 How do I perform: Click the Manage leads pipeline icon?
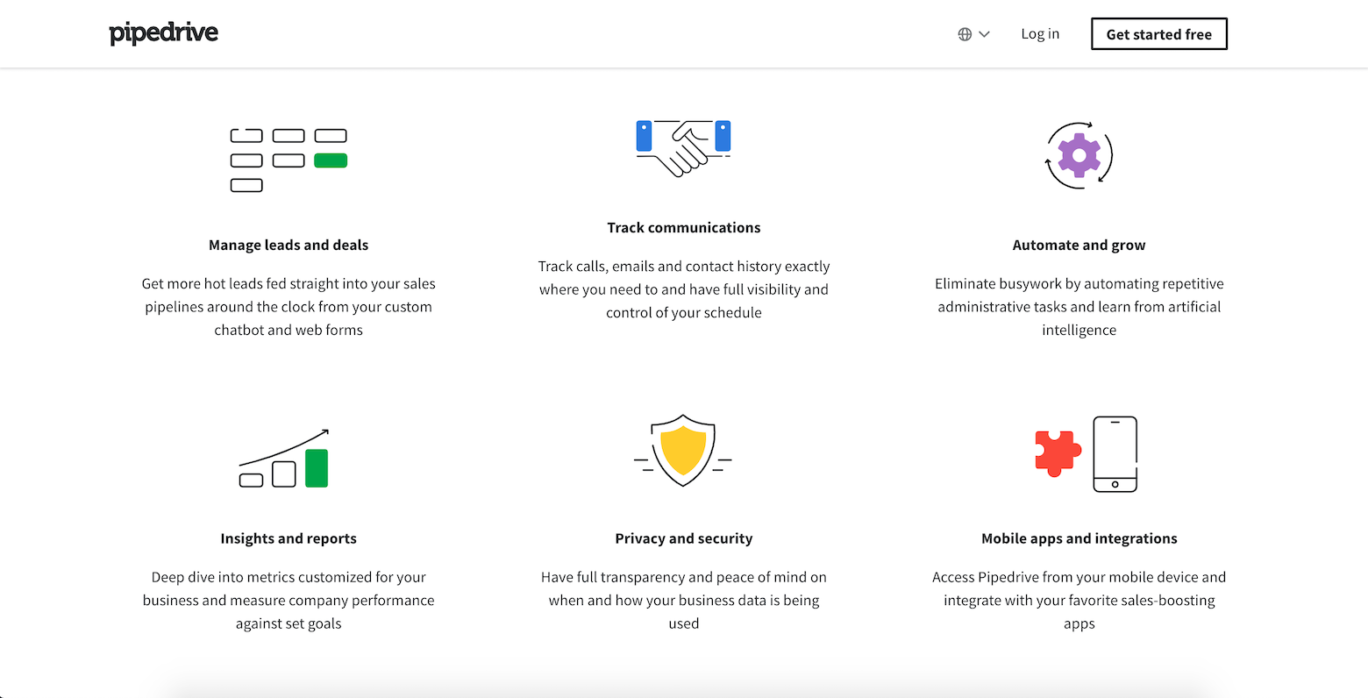(x=289, y=160)
